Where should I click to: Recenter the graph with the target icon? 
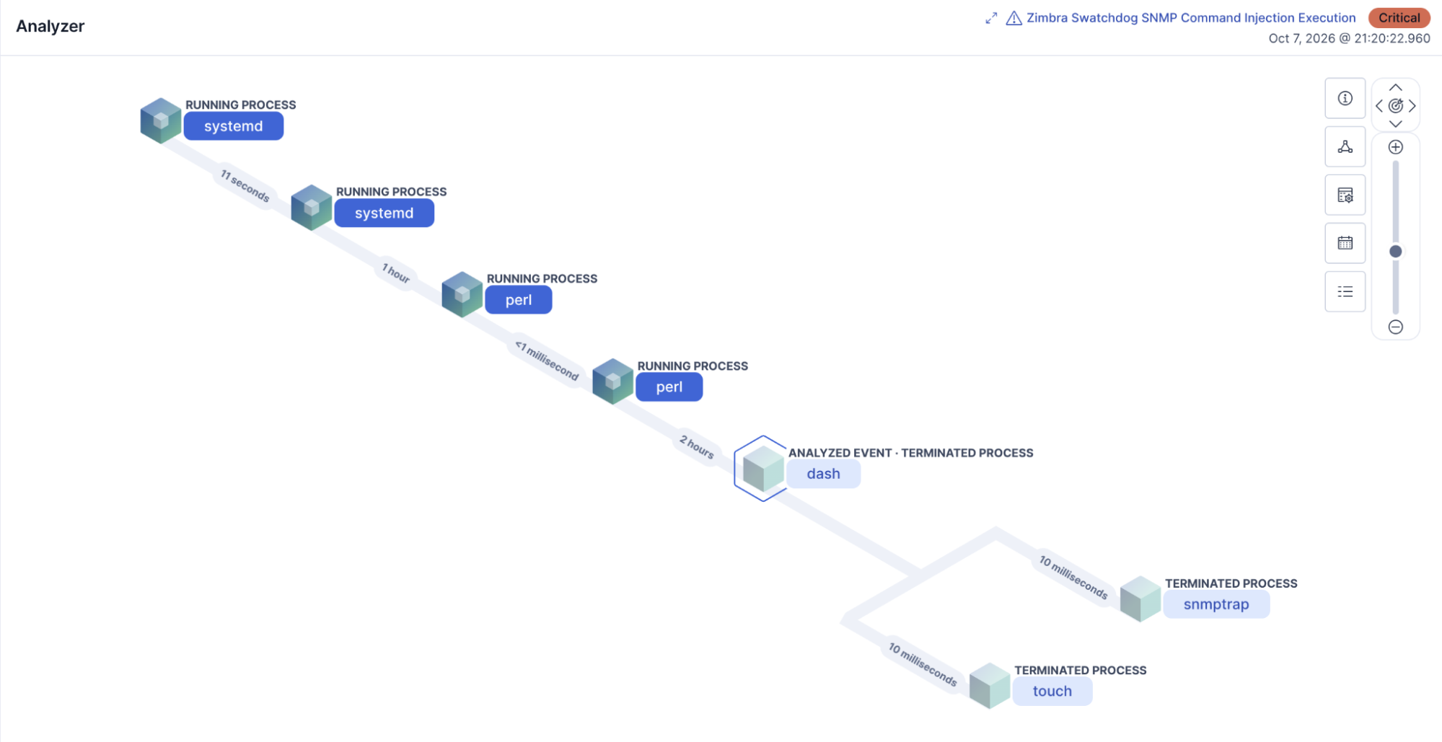1396,106
